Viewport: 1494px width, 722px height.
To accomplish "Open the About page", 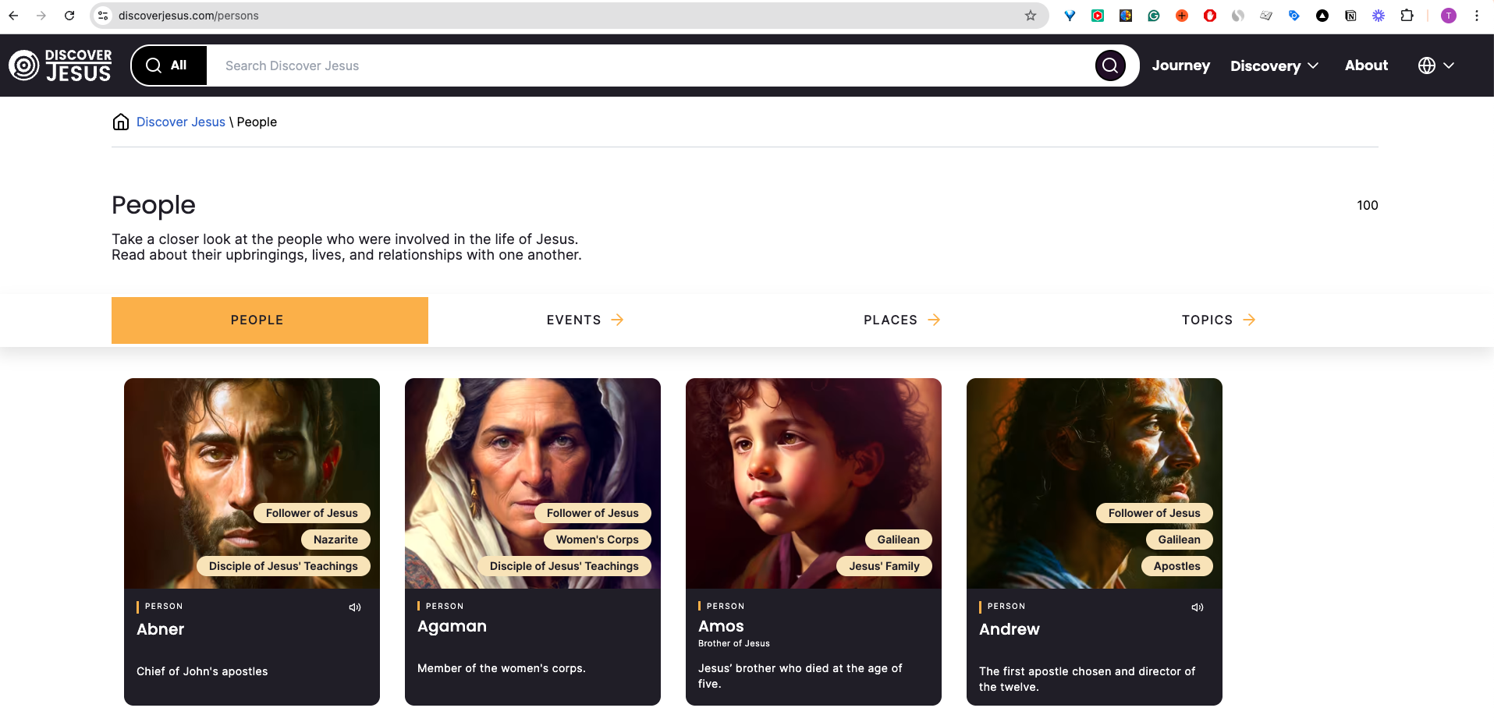I will (1366, 65).
